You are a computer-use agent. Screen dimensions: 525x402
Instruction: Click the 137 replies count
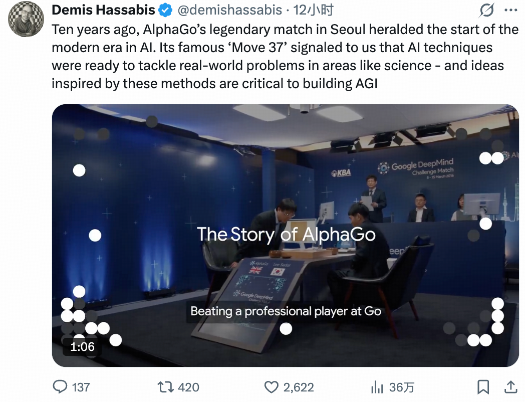[81, 387]
